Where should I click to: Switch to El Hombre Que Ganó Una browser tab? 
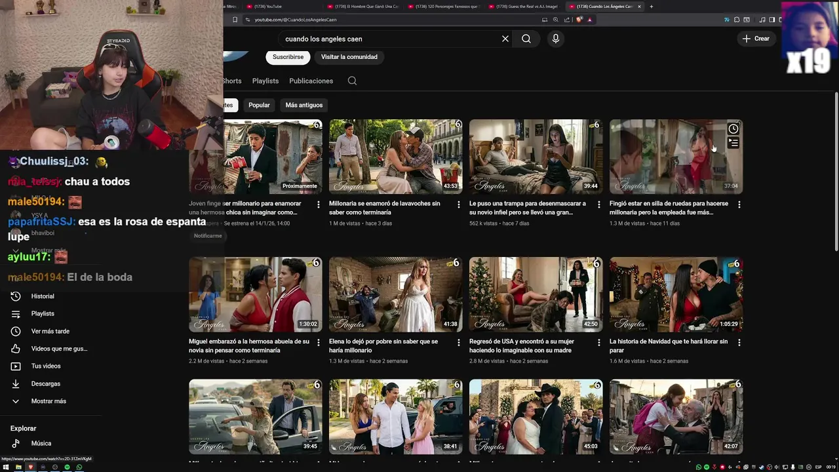pos(362,7)
